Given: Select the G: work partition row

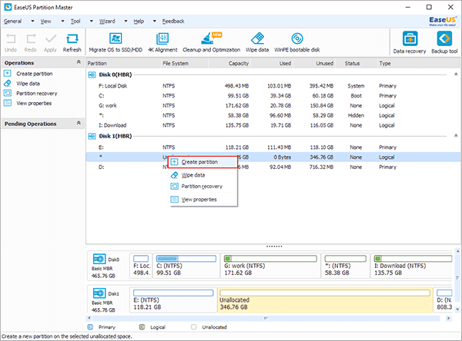Looking at the screenshot, I should 273,105.
